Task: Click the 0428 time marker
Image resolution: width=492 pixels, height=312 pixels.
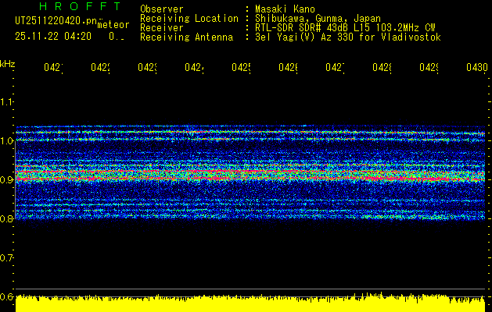Action: (x=382, y=68)
